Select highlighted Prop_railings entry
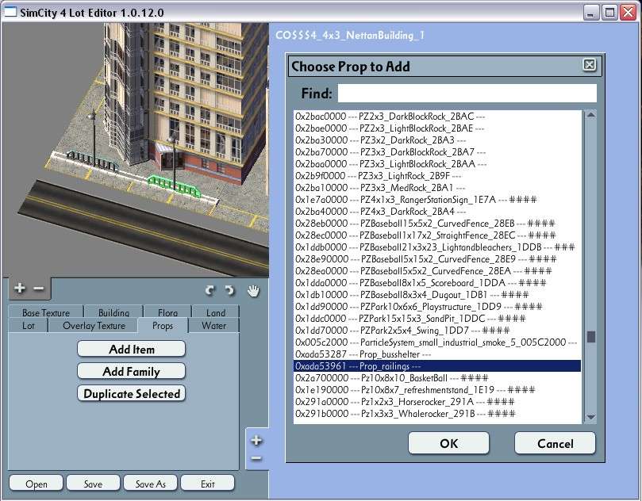The width and height of the screenshot is (642, 501). pos(437,365)
